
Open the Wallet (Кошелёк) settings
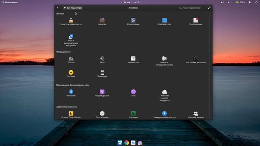point(102,21)
